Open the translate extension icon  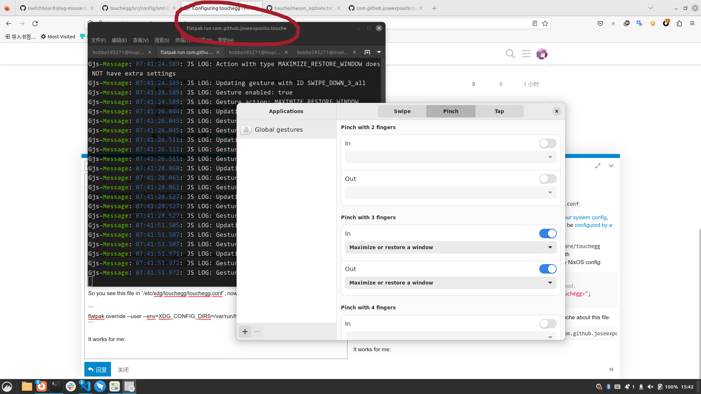click(x=639, y=23)
